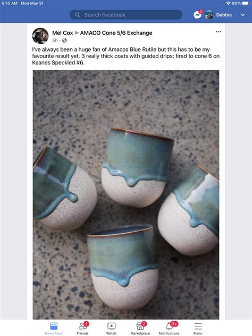This screenshot has width=252, height=336.
Task: Check the battery status indicator
Action: [246, 3]
